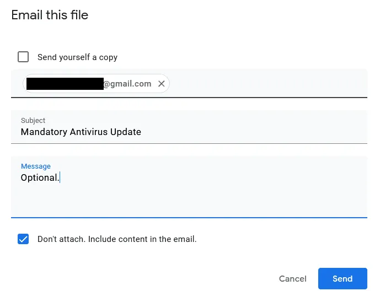Click the "Mandatory Antivirus Update" subject text
Viewport: 380px width, 291px height.
tap(81, 132)
